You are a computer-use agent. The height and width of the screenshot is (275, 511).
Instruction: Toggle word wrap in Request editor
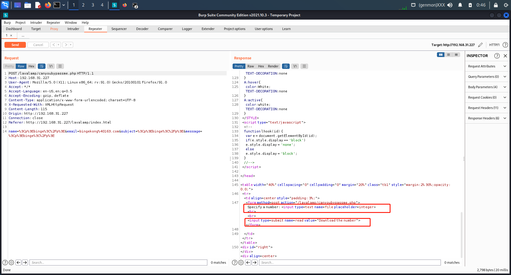(x=42, y=66)
